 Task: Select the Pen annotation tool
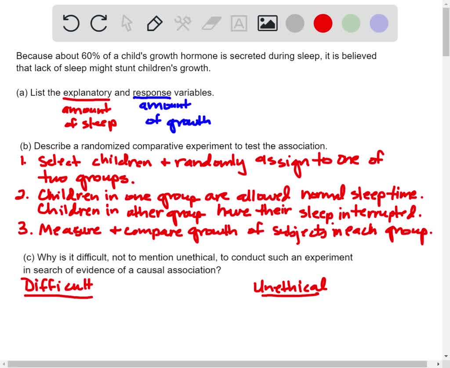pyautogui.click(x=155, y=23)
